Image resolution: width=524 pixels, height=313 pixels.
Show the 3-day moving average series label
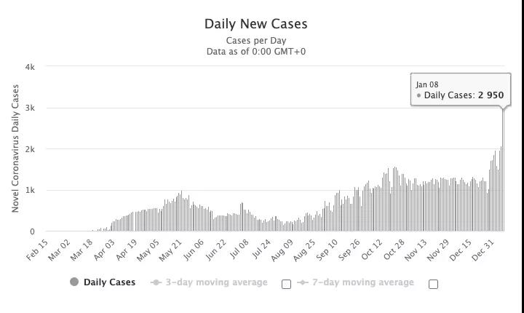coord(216,282)
